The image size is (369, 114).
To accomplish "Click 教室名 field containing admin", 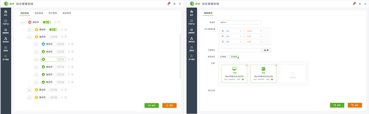I will [239, 22].
